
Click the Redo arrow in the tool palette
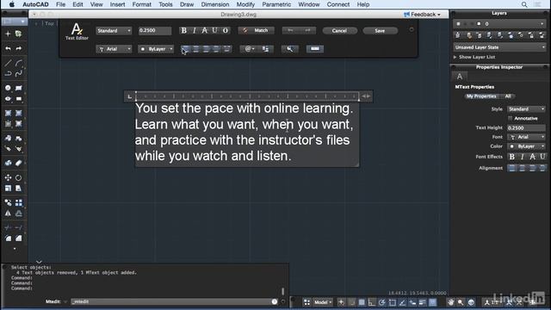pos(19,48)
